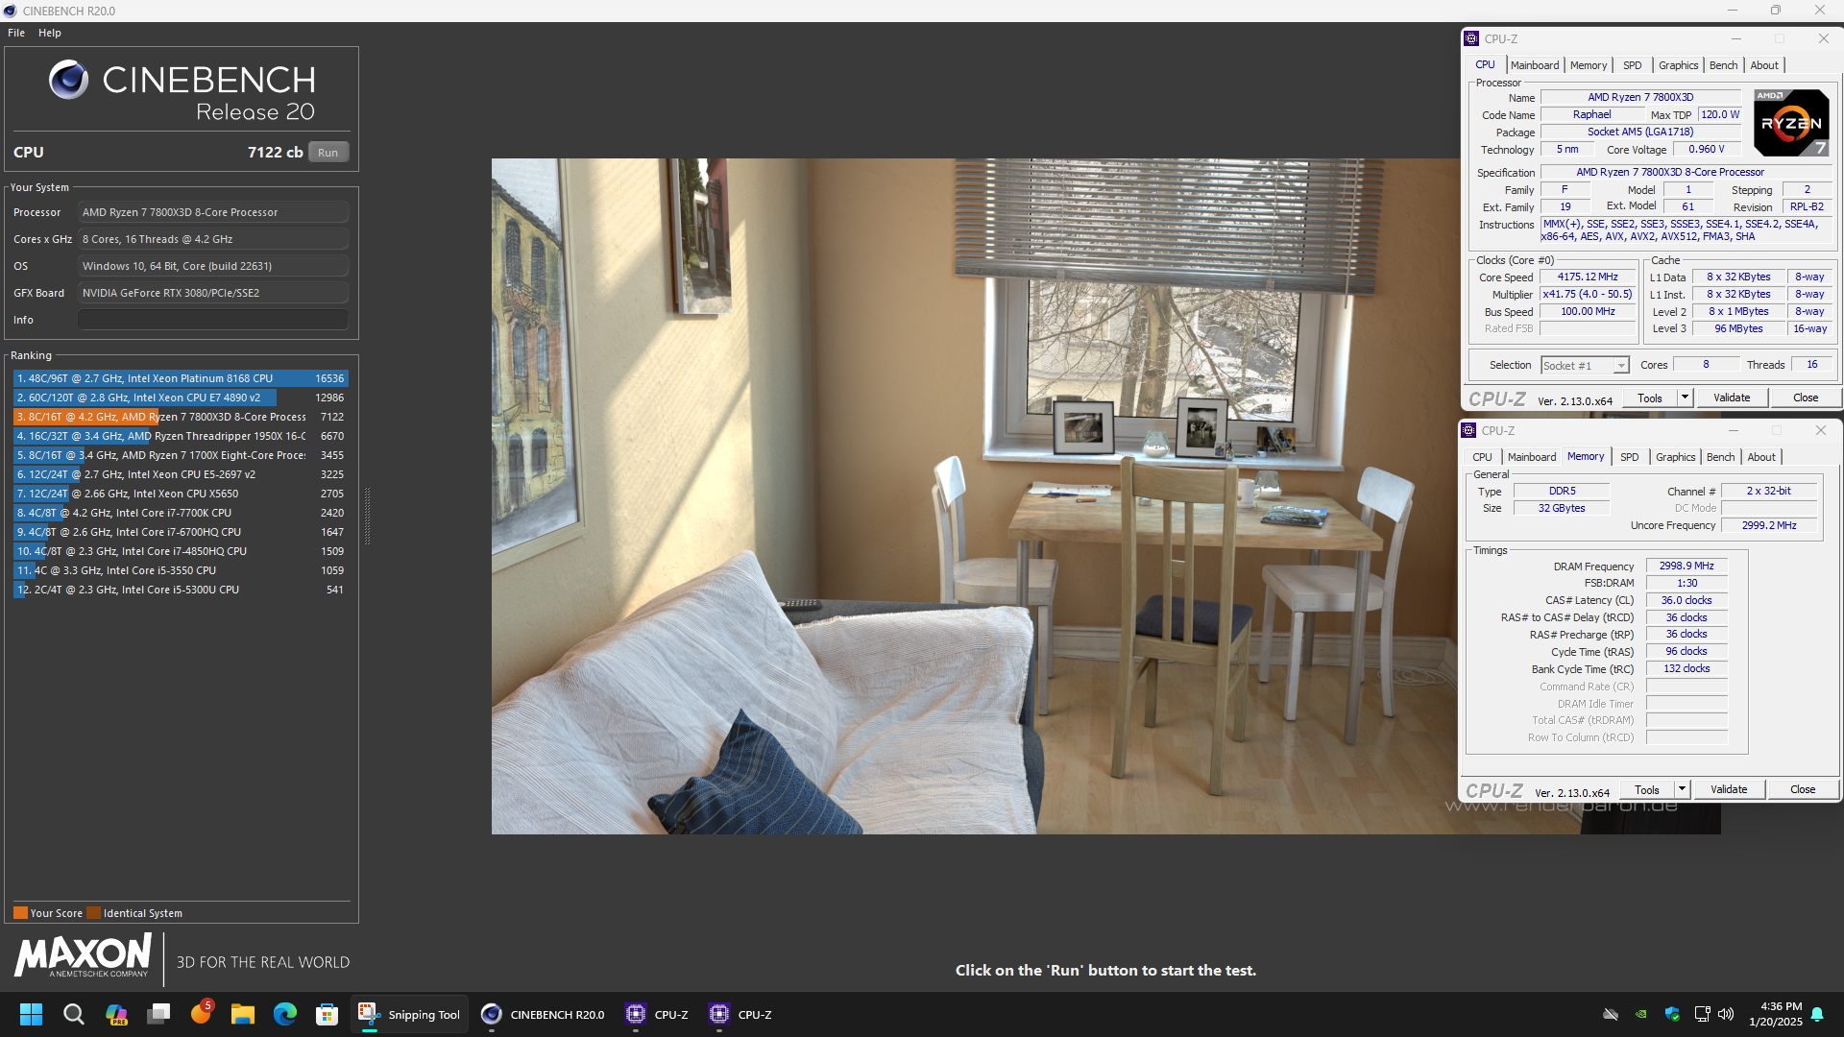Switch to second CPU-Z taskbar item
This screenshot has height=1037, width=1844.
pos(740,1014)
